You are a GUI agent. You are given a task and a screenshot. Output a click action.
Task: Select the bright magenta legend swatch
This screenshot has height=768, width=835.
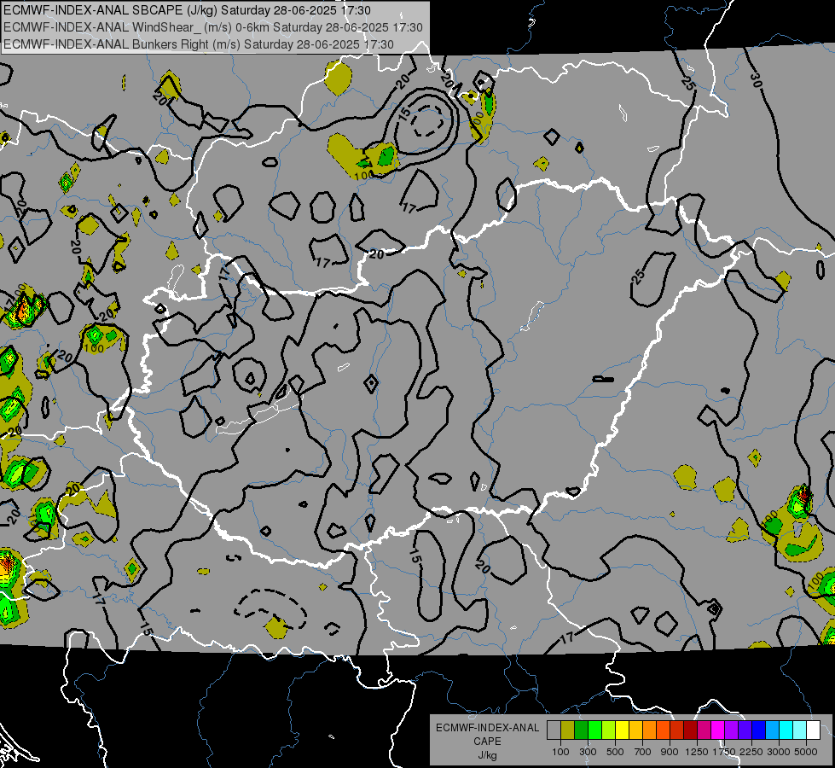click(718, 730)
